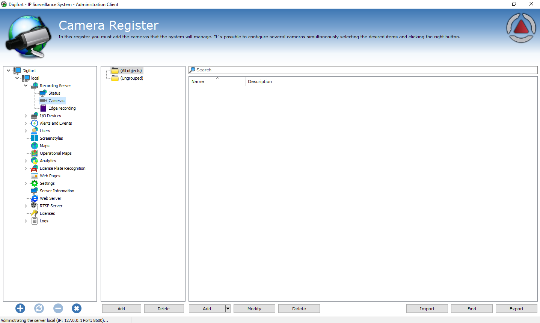Click the Status monitor icon
Viewport: 540px width, 323px height.
(x=43, y=93)
